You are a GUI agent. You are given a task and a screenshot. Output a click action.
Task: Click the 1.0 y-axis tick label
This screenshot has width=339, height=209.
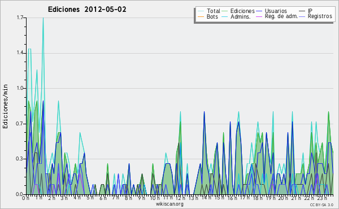tap(20, 88)
